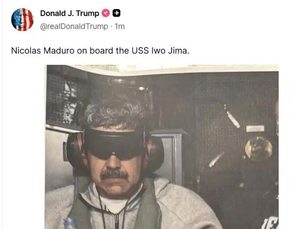Click the post text about USS Iwo Jima
The width and height of the screenshot is (305, 229).
coord(100,51)
